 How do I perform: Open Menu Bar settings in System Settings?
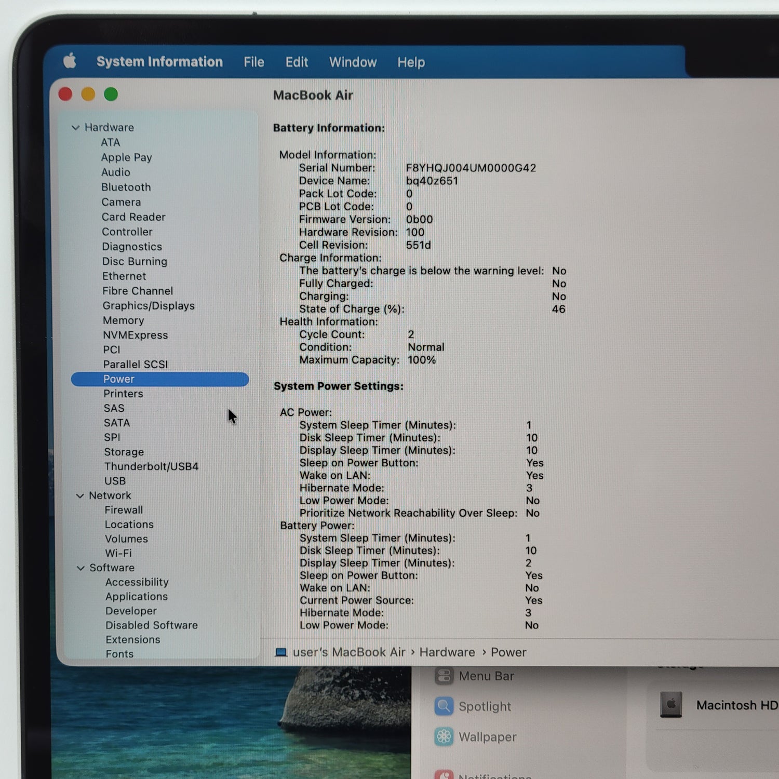tap(487, 676)
